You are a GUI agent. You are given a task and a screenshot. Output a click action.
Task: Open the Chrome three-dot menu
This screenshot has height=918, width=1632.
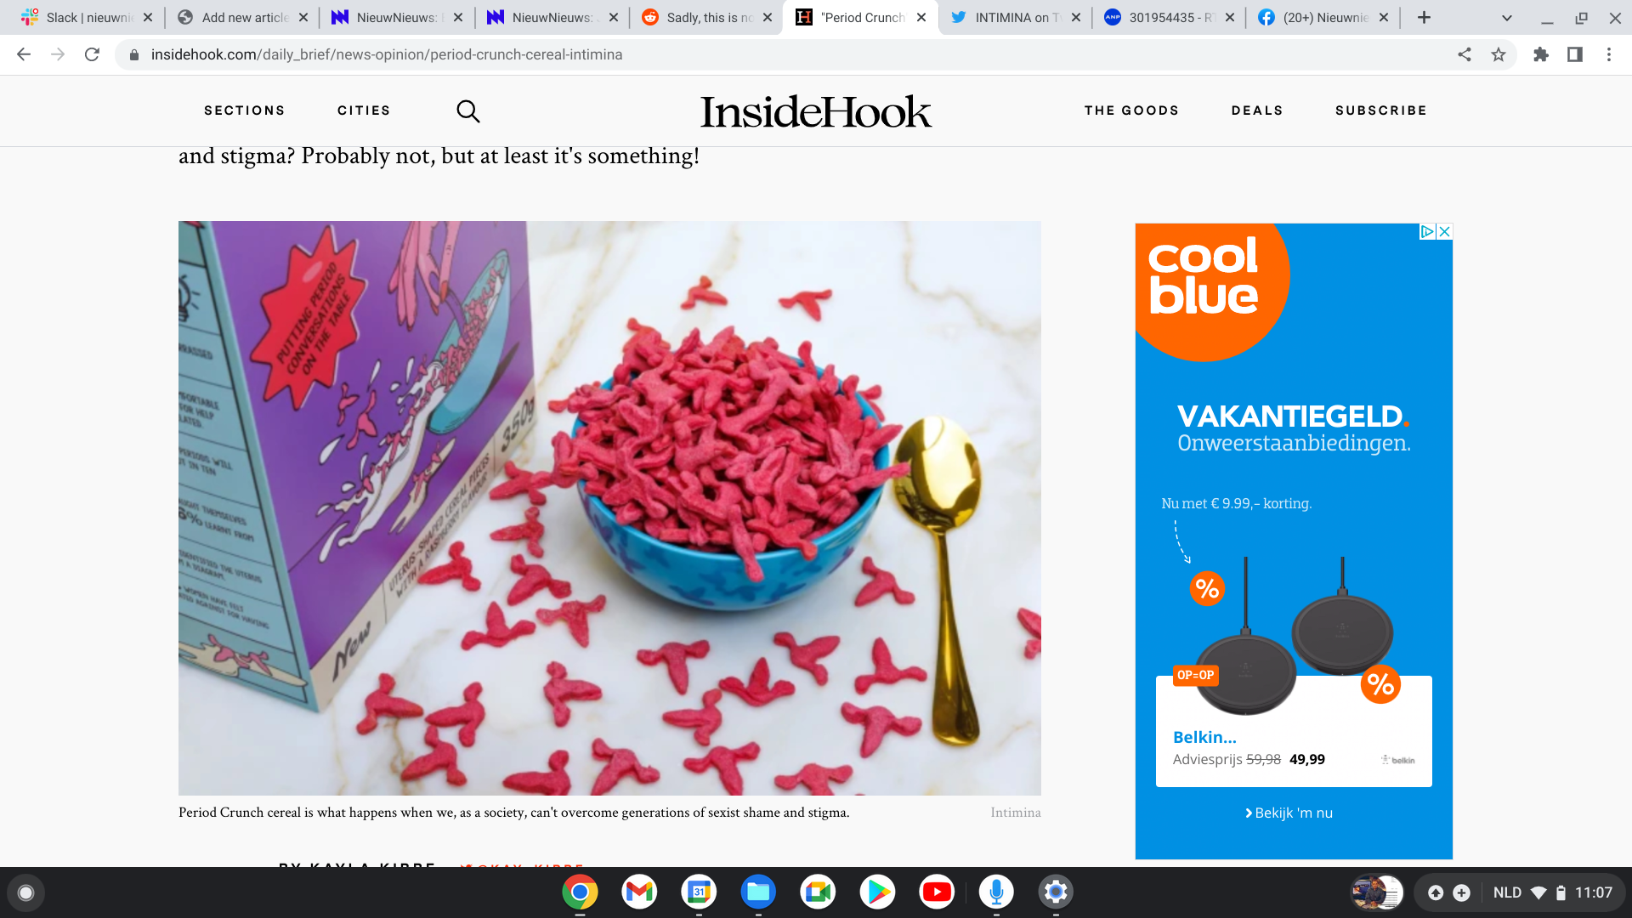pos(1609,54)
